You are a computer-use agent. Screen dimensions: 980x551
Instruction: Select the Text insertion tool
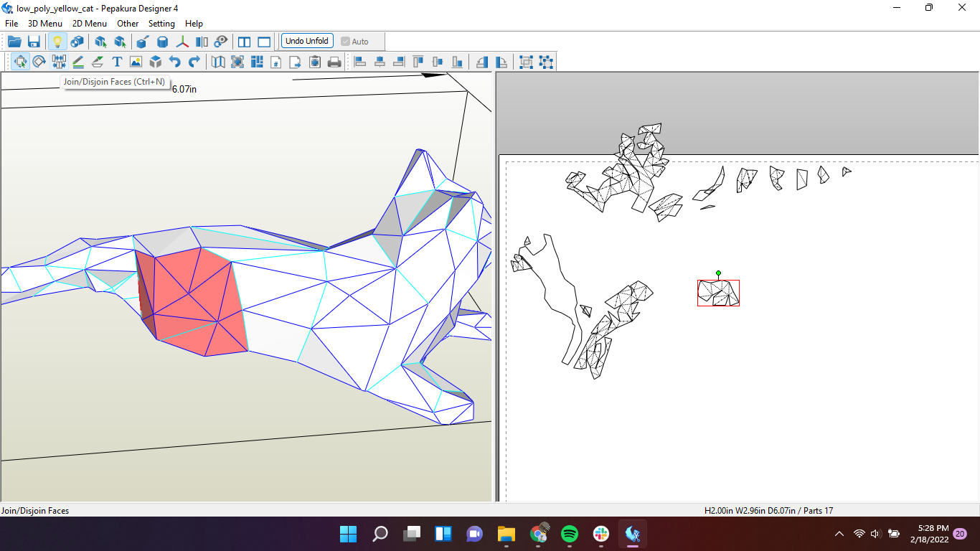[x=116, y=62]
